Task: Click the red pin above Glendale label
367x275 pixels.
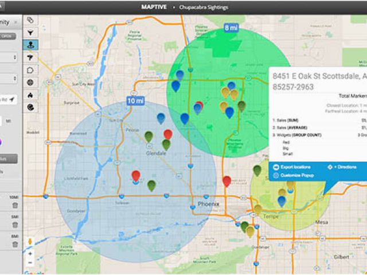Action: tap(168, 135)
